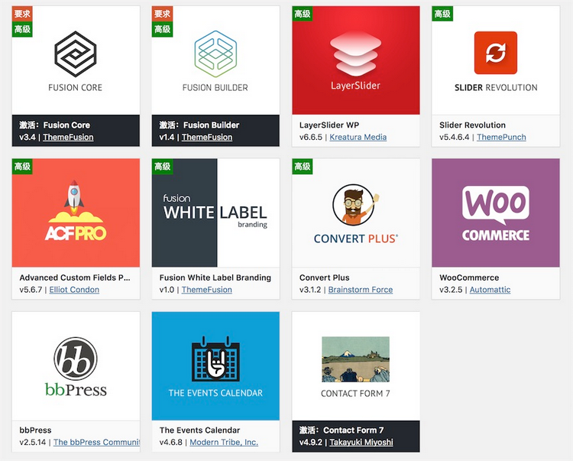The image size is (573, 461).
Task: Click the green 高级 badge on Slider Revolution
Action: tap(442, 14)
